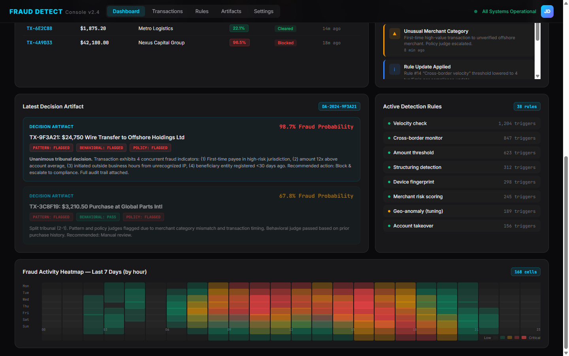Click the 168 cells badge
569x356 pixels.
point(526,272)
